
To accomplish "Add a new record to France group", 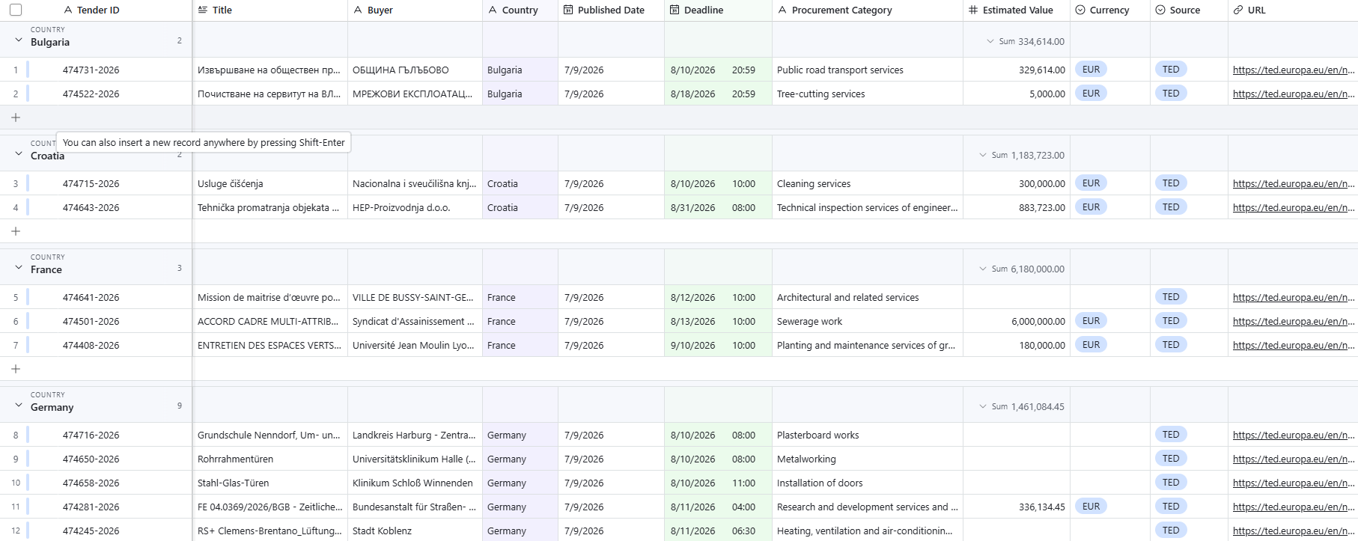I will point(16,369).
